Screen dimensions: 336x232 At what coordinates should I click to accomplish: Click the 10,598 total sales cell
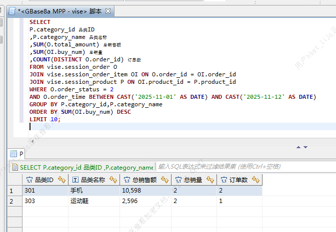coord(145,191)
